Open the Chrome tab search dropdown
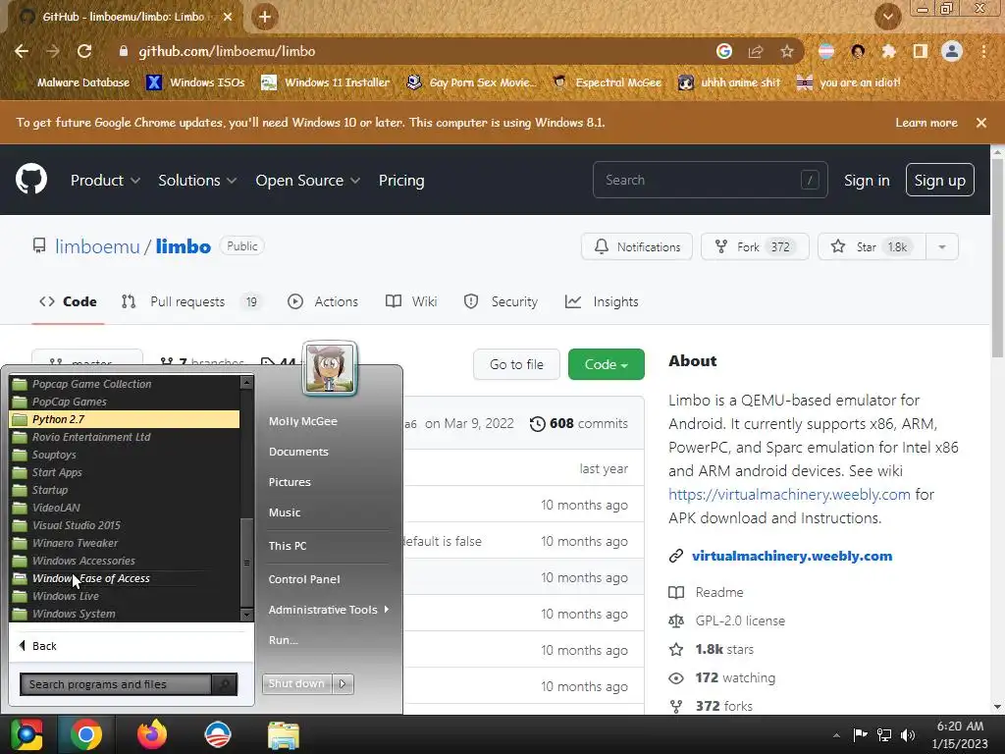The image size is (1005, 754). click(887, 17)
